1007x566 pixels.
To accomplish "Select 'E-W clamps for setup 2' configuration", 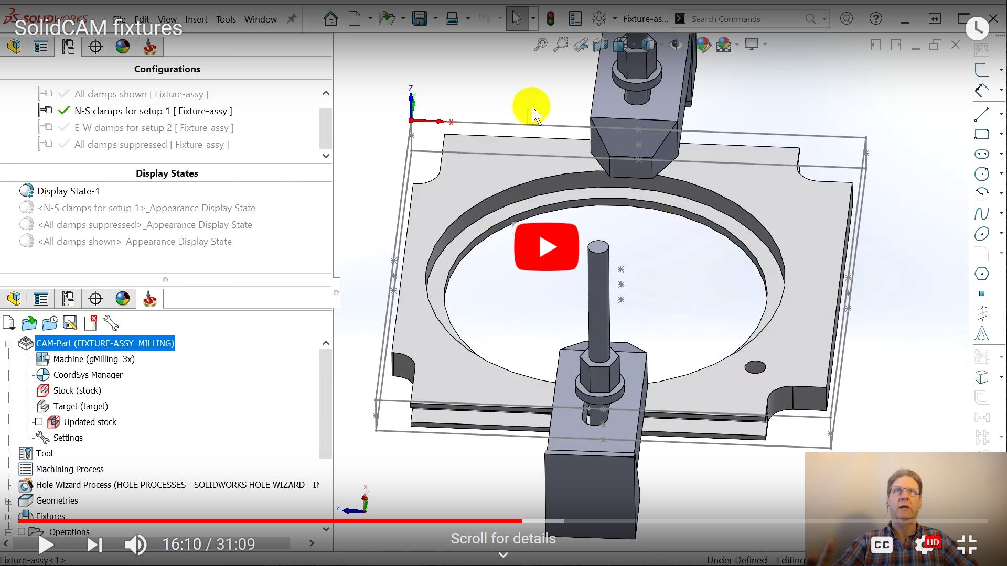I will tap(154, 128).
